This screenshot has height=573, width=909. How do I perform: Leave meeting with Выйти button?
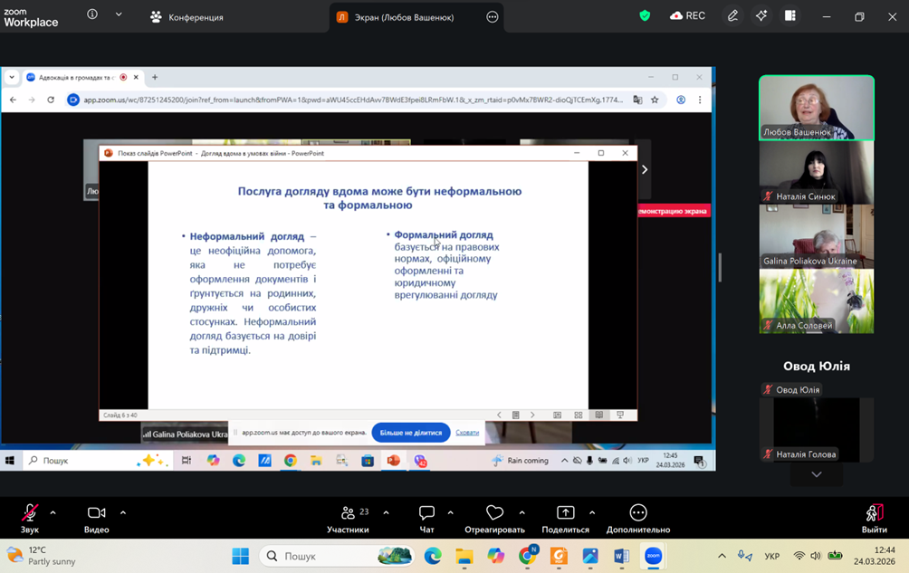874,518
